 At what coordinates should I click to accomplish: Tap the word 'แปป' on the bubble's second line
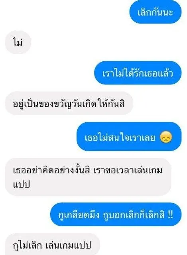21,184
